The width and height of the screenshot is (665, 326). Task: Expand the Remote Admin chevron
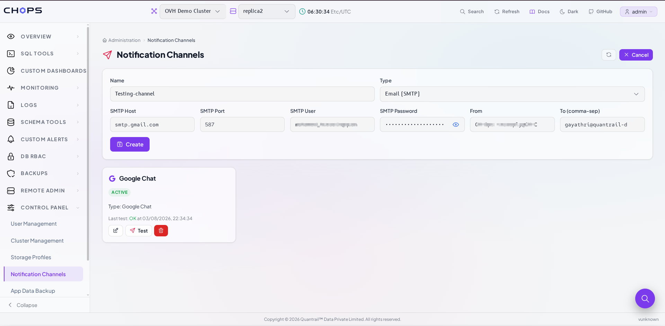pos(78,191)
